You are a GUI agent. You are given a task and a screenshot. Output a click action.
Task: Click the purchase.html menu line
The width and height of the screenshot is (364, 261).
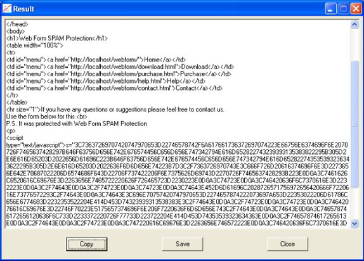click(119, 74)
